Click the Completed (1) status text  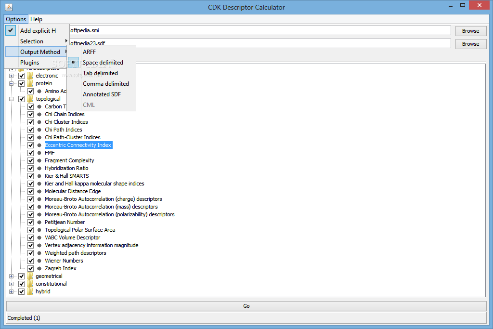(24, 318)
